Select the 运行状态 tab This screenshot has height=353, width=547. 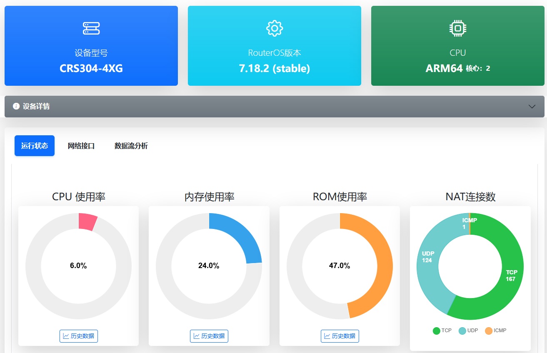[35, 146]
